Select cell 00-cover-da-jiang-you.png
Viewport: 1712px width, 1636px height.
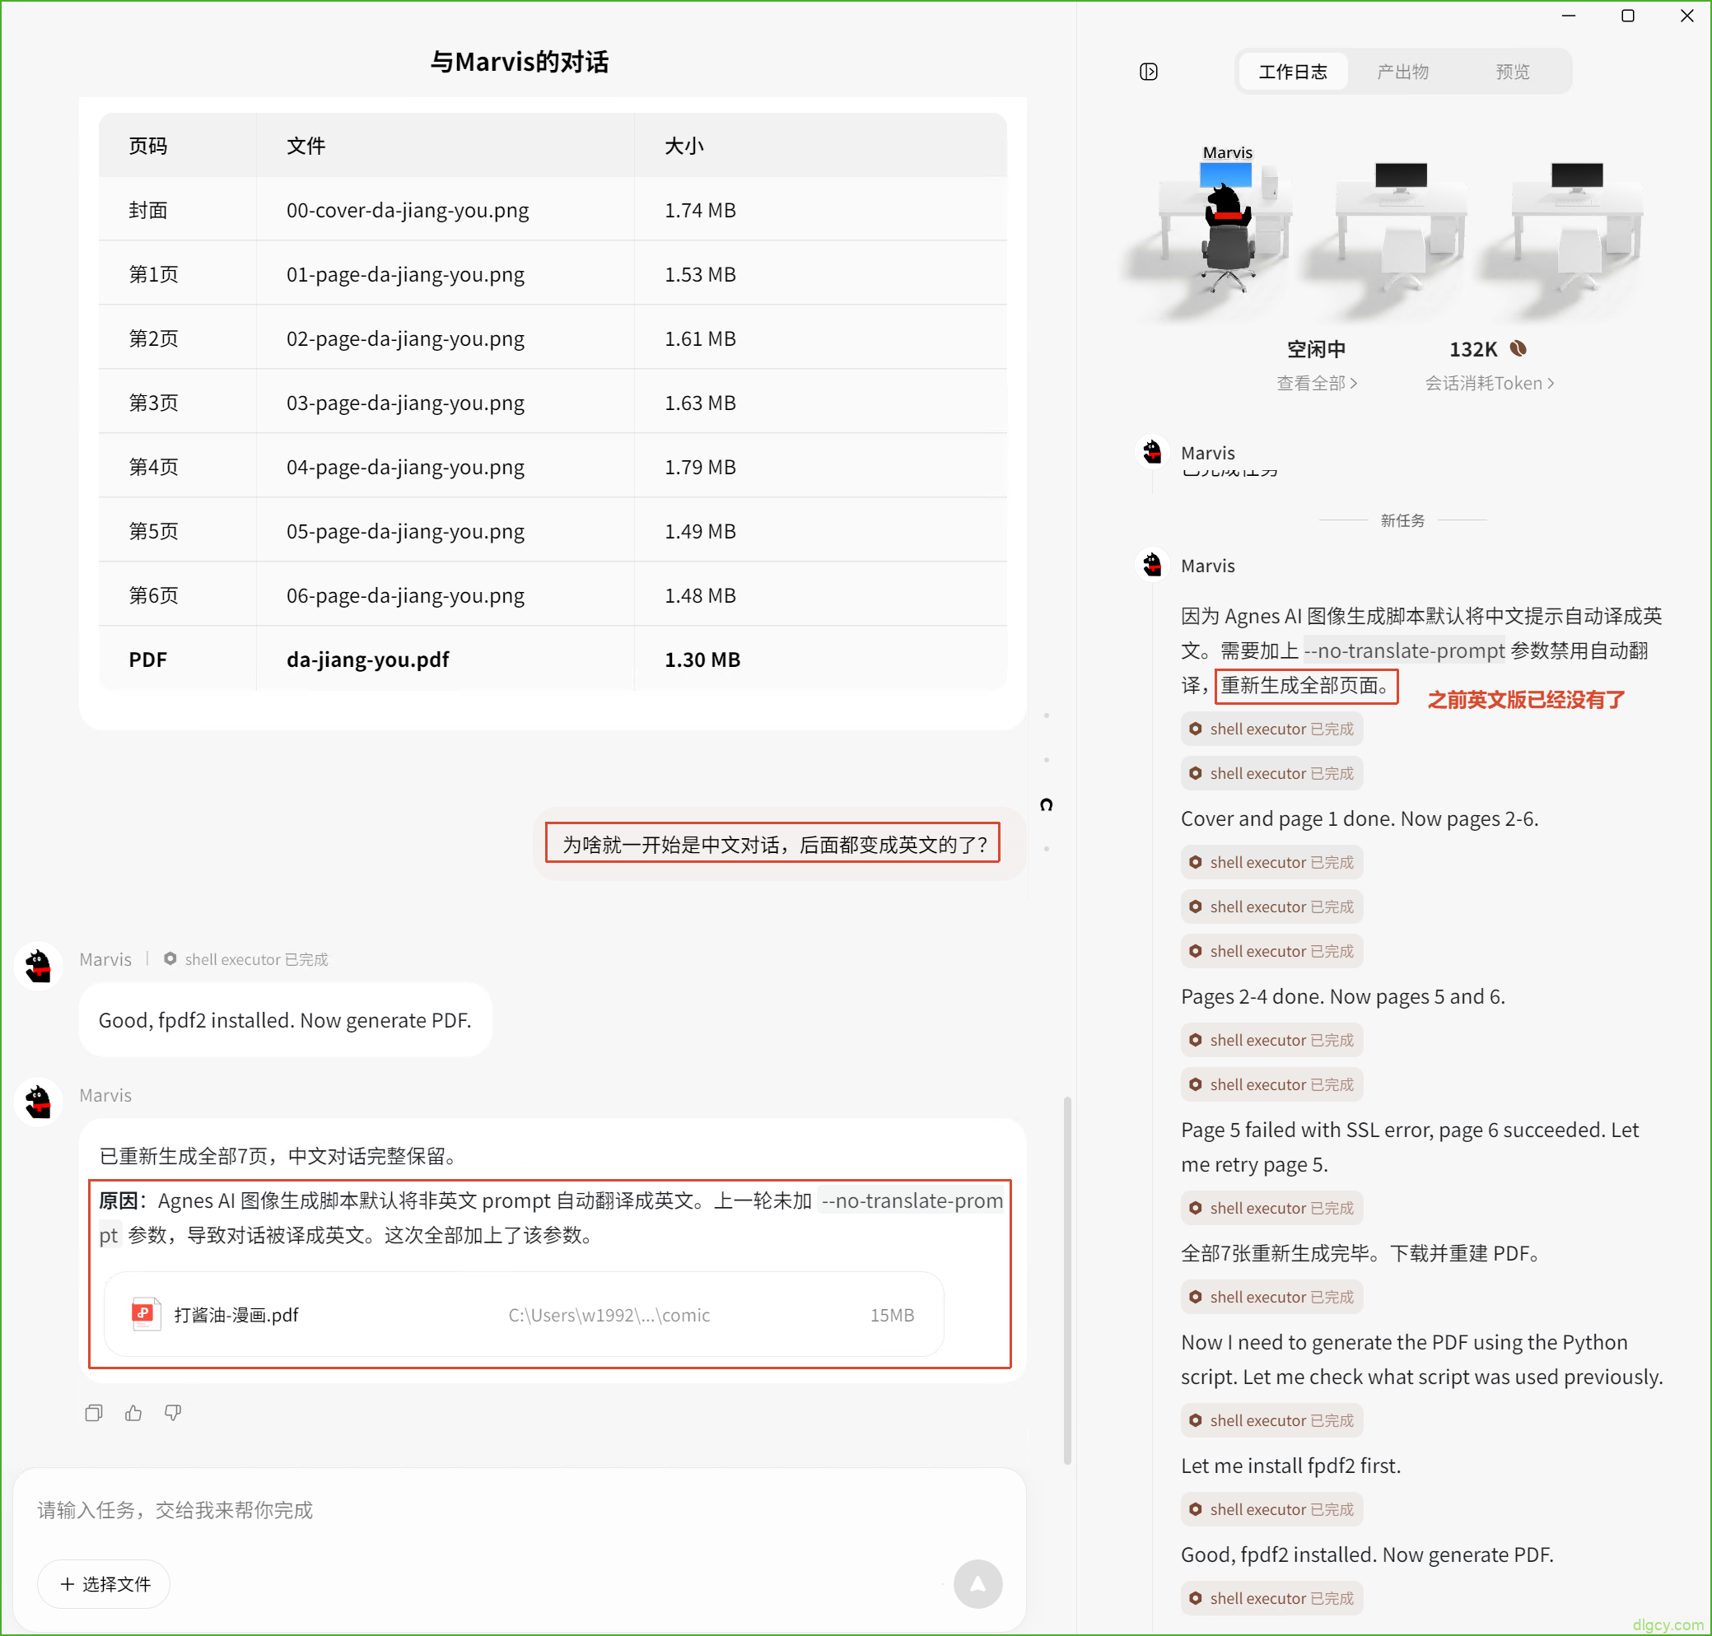click(445, 210)
